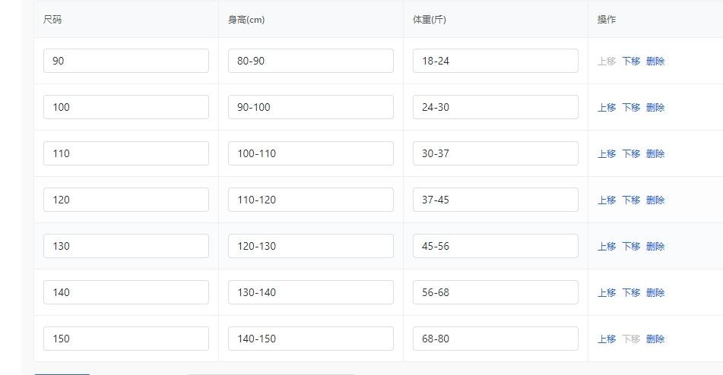Click the size input containing 120
This screenshot has height=375, width=723.
coord(125,200)
